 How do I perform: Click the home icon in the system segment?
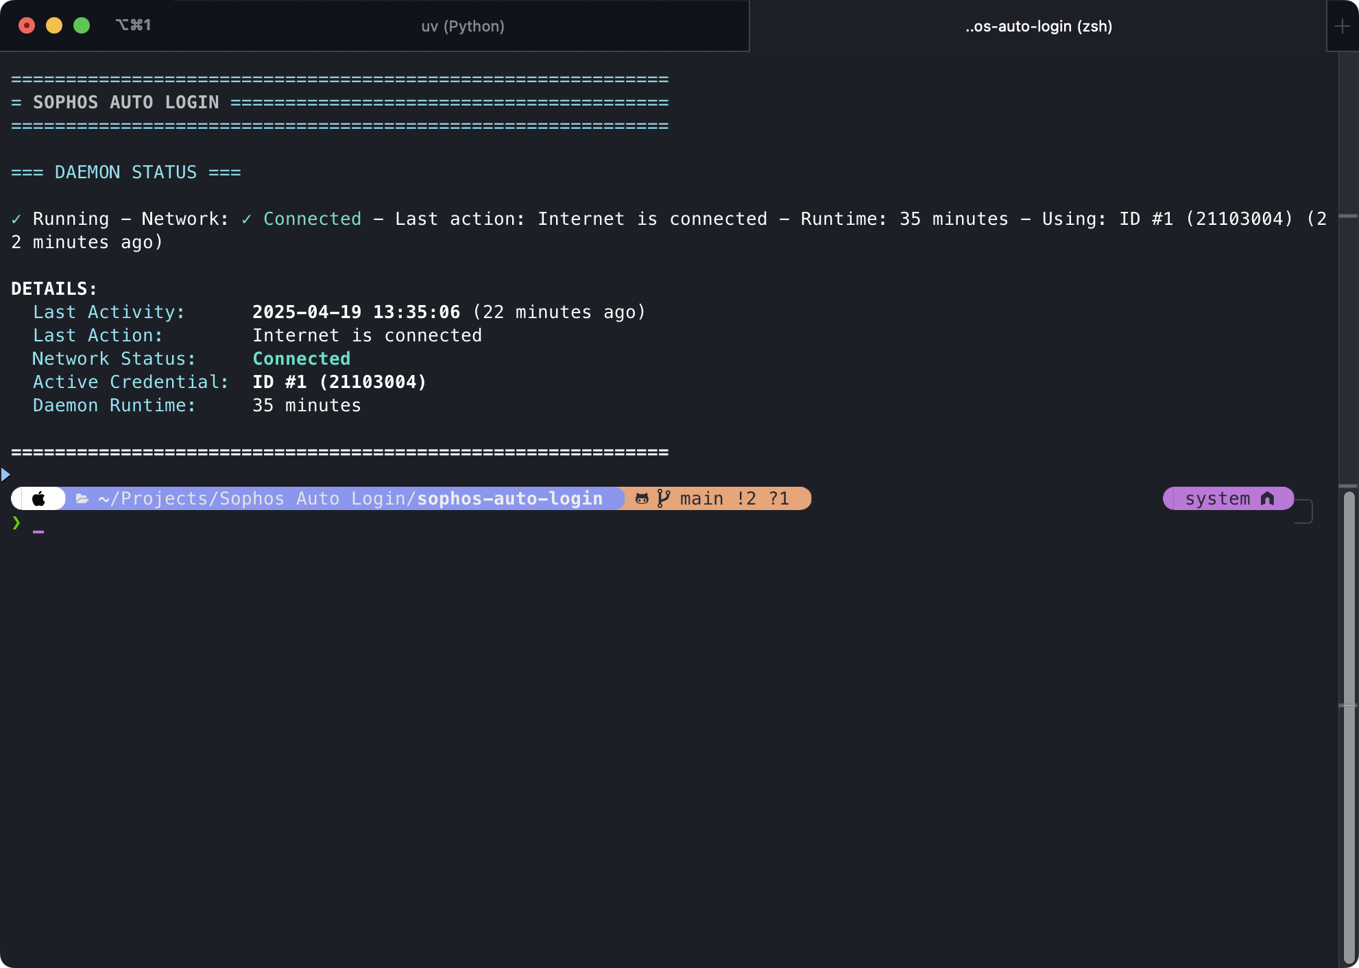(1268, 498)
